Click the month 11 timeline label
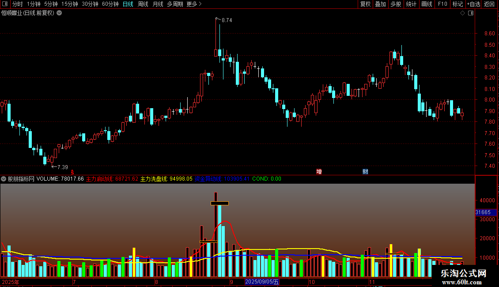 372,282
